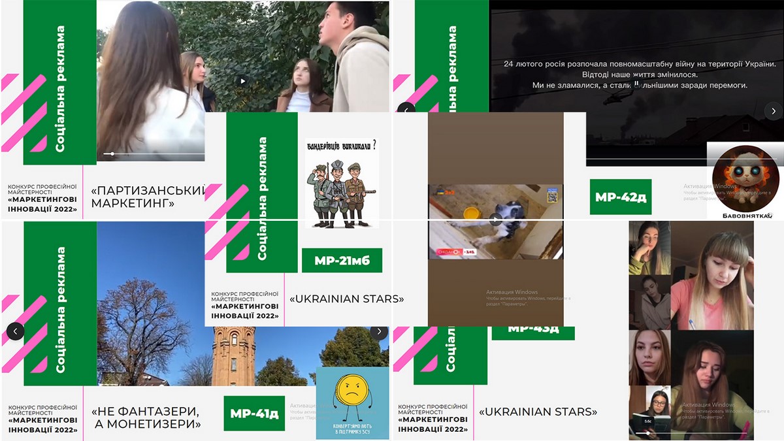Play the video of students talking outdoors
Image resolution: width=784 pixels, height=441 pixels.
pyautogui.click(x=242, y=81)
